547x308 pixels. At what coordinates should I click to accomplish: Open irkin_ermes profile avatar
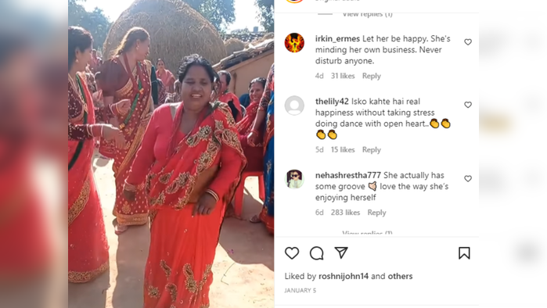click(294, 42)
